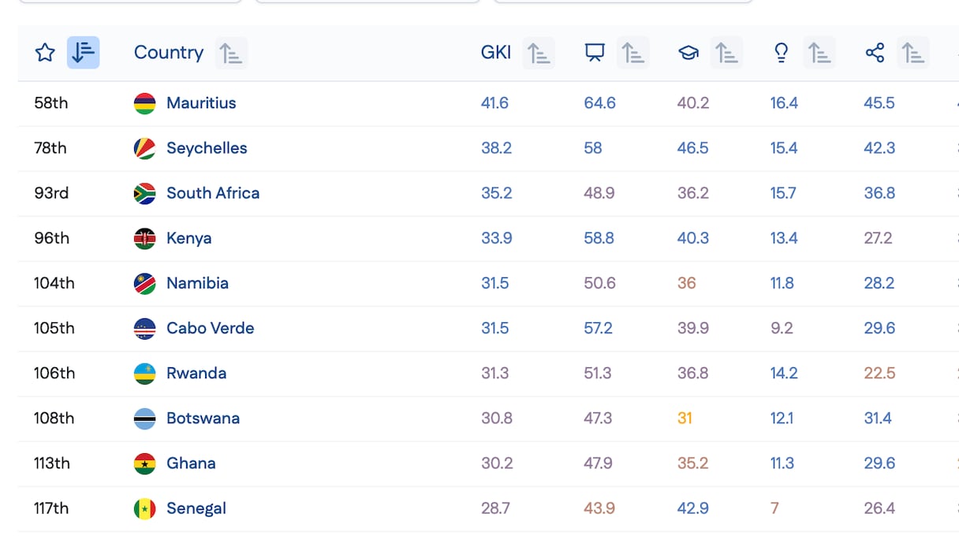Click the Rwanda flag icon
Image resolution: width=959 pixels, height=539 pixels.
[144, 374]
